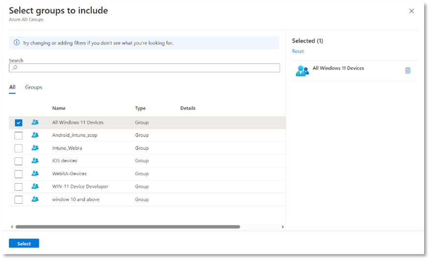Tick the window 10 and above checkbox
430x260 pixels.
point(19,200)
